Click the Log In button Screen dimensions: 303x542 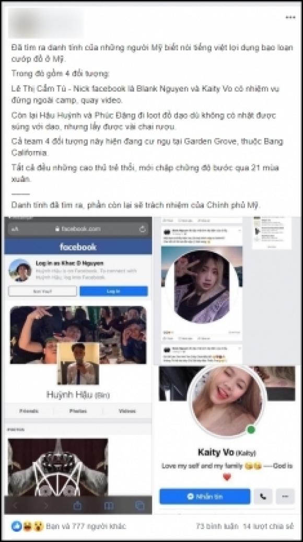114,292
